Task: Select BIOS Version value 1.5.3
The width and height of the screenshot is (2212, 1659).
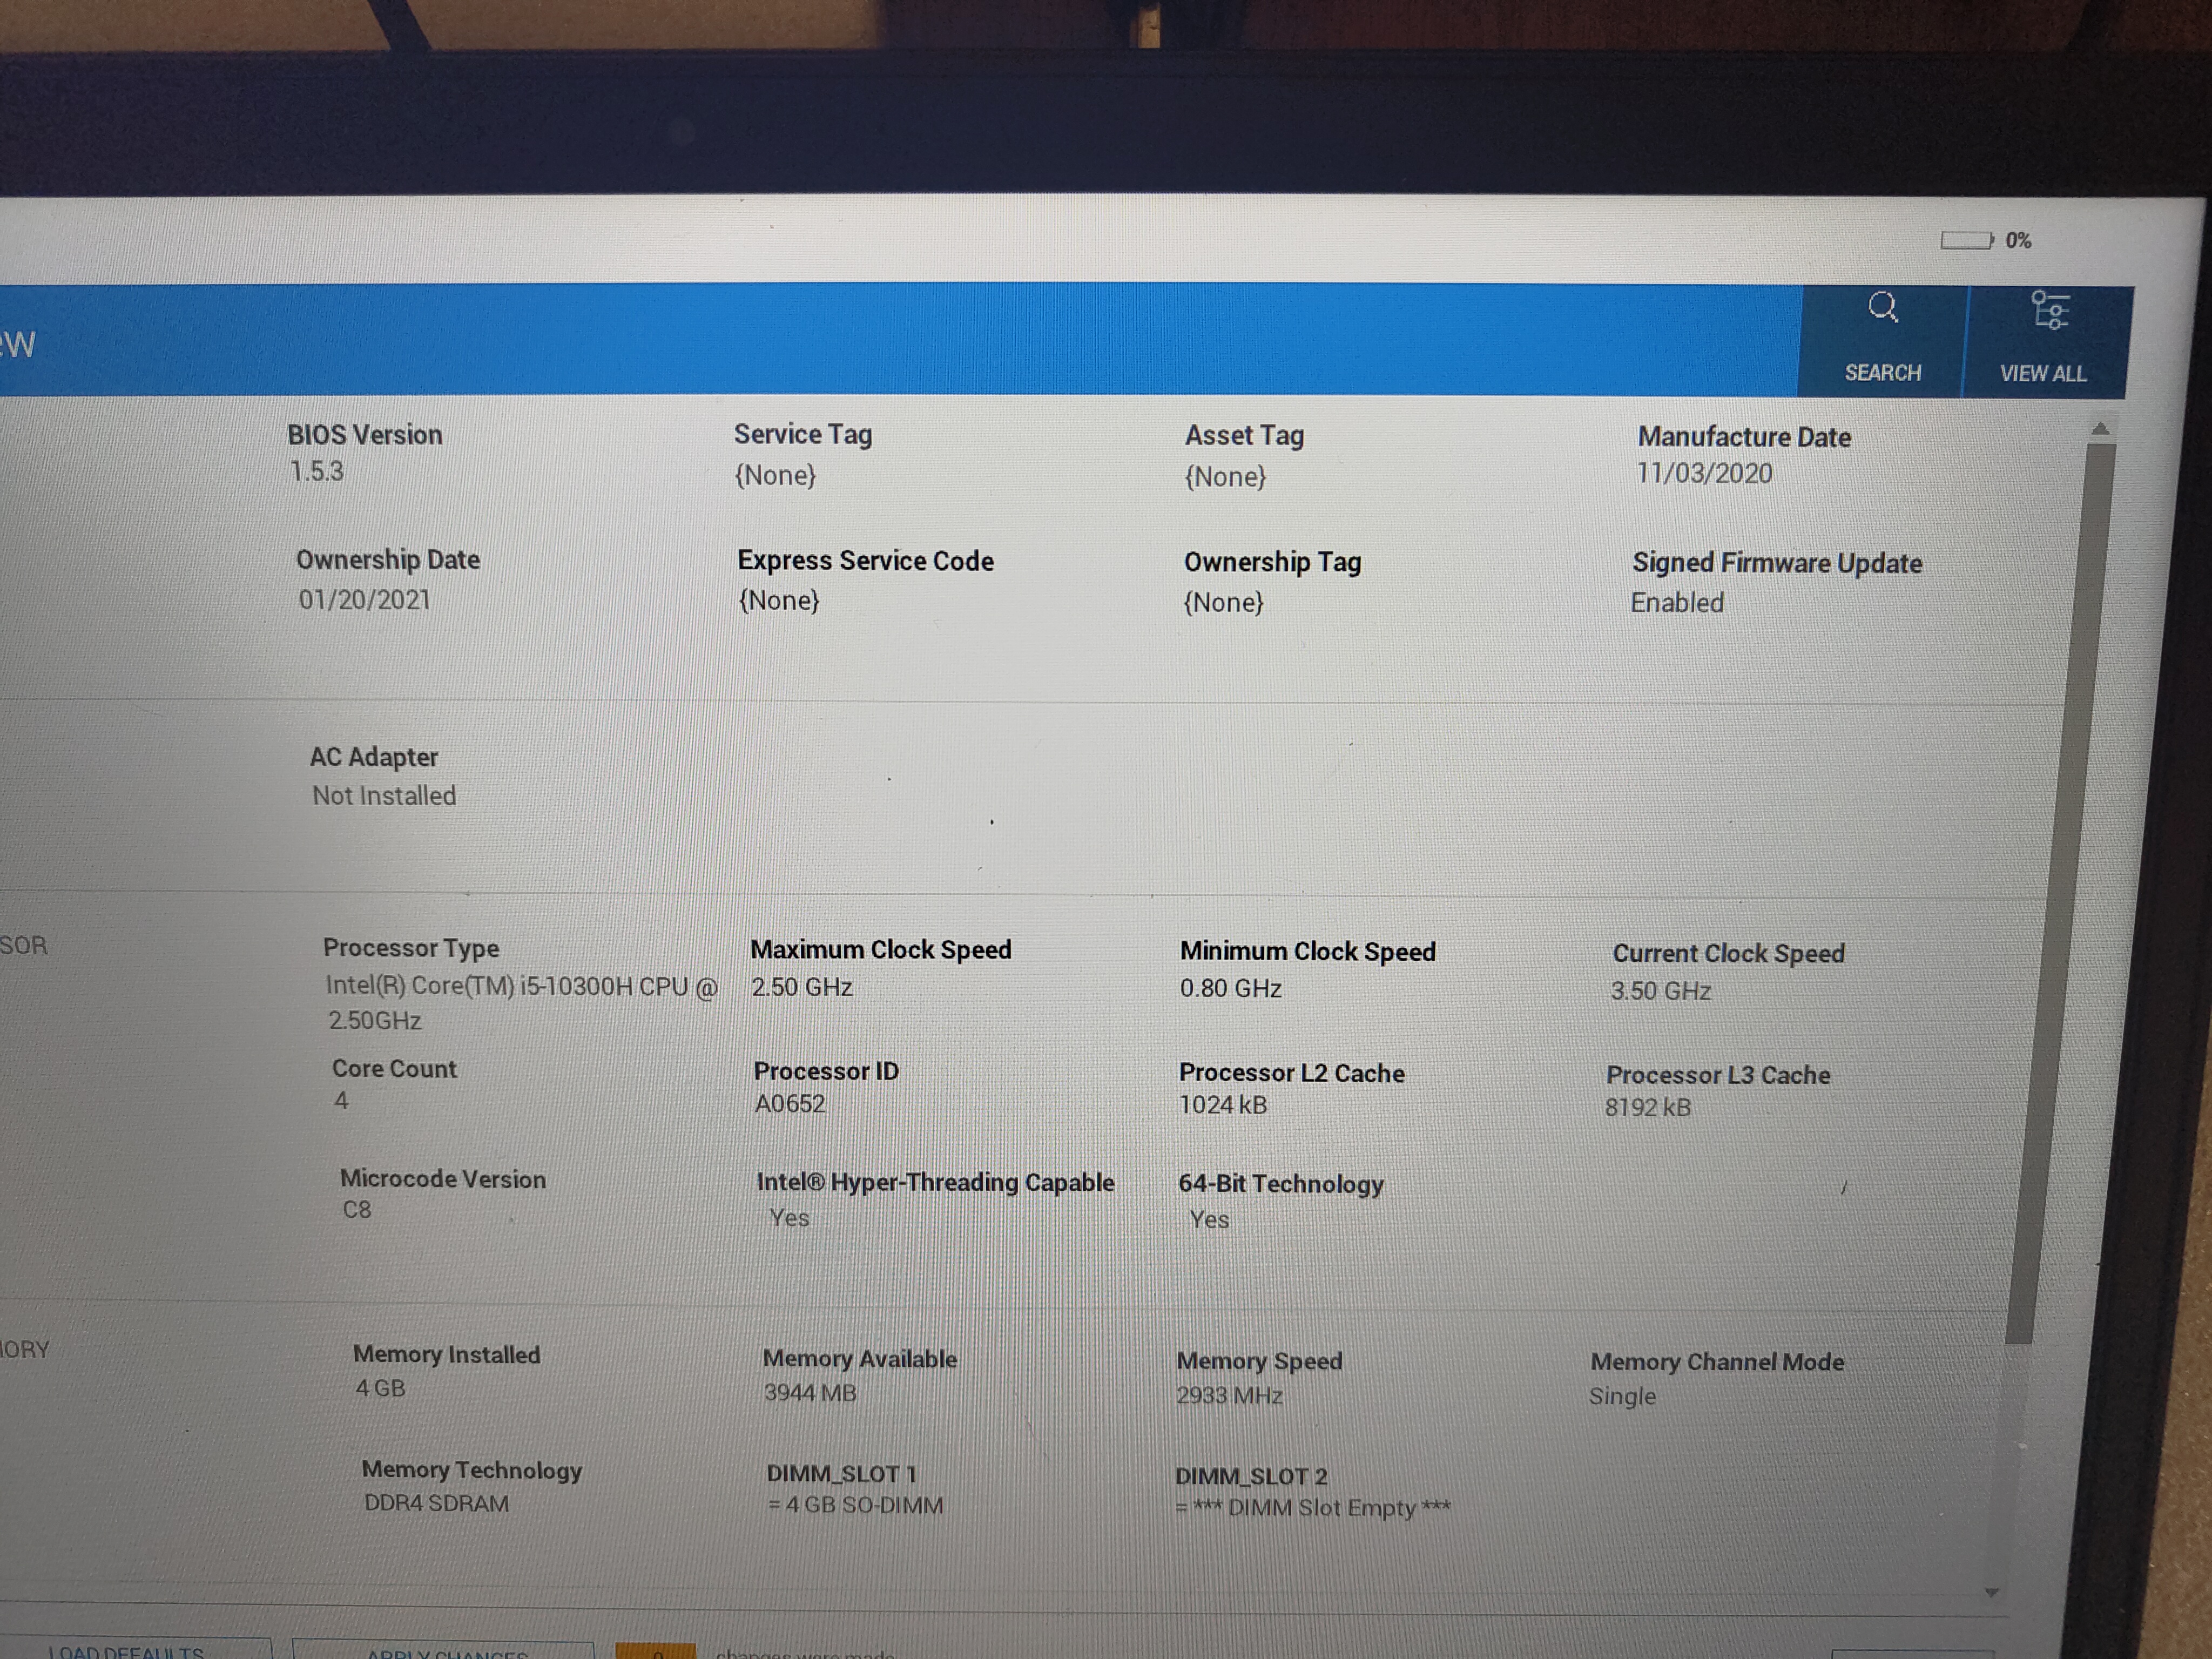Action: coord(317,471)
